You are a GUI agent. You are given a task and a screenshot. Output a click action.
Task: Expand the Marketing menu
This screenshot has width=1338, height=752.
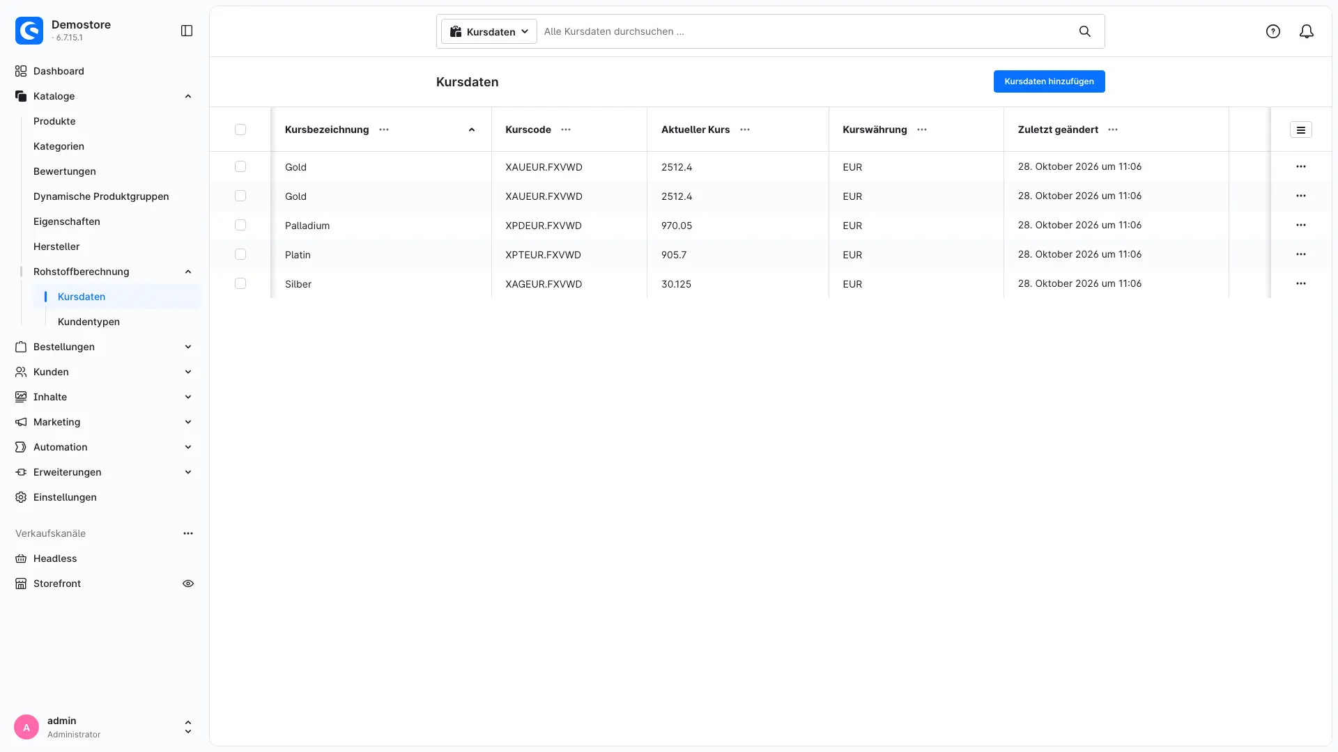(105, 422)
